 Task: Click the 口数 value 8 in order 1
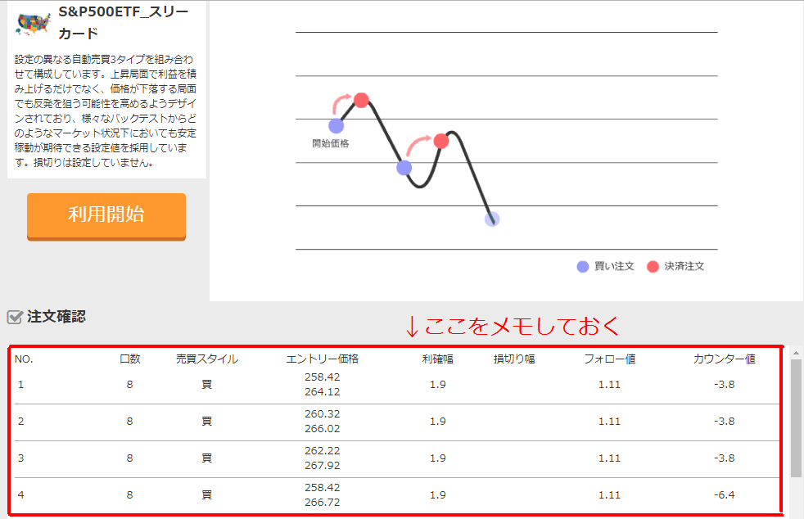pyautogui.click(x=129, y=385)
